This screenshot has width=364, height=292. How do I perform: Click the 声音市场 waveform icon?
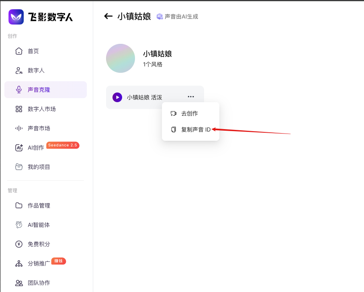click(19, 128)
